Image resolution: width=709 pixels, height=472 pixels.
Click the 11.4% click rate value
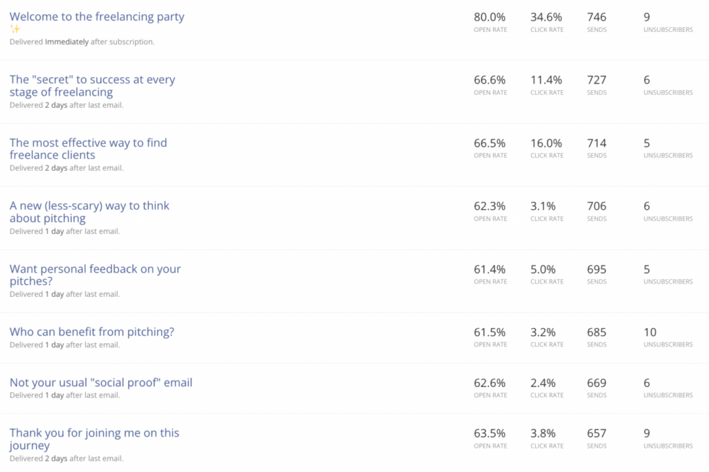[x=546, y=80]
